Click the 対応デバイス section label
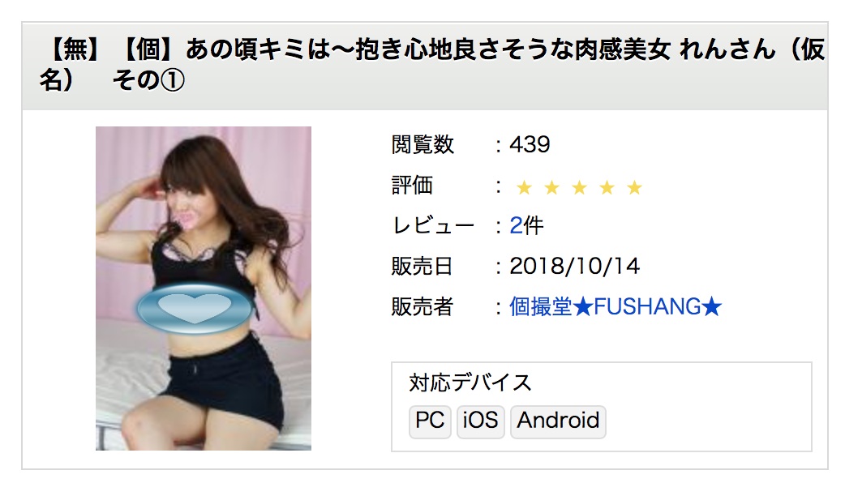This screenshot has height=483, width=845. 470,383
